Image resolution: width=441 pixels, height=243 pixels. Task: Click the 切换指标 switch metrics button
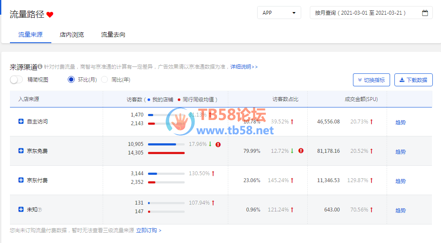pyautogui.click(x=371, y=80)
